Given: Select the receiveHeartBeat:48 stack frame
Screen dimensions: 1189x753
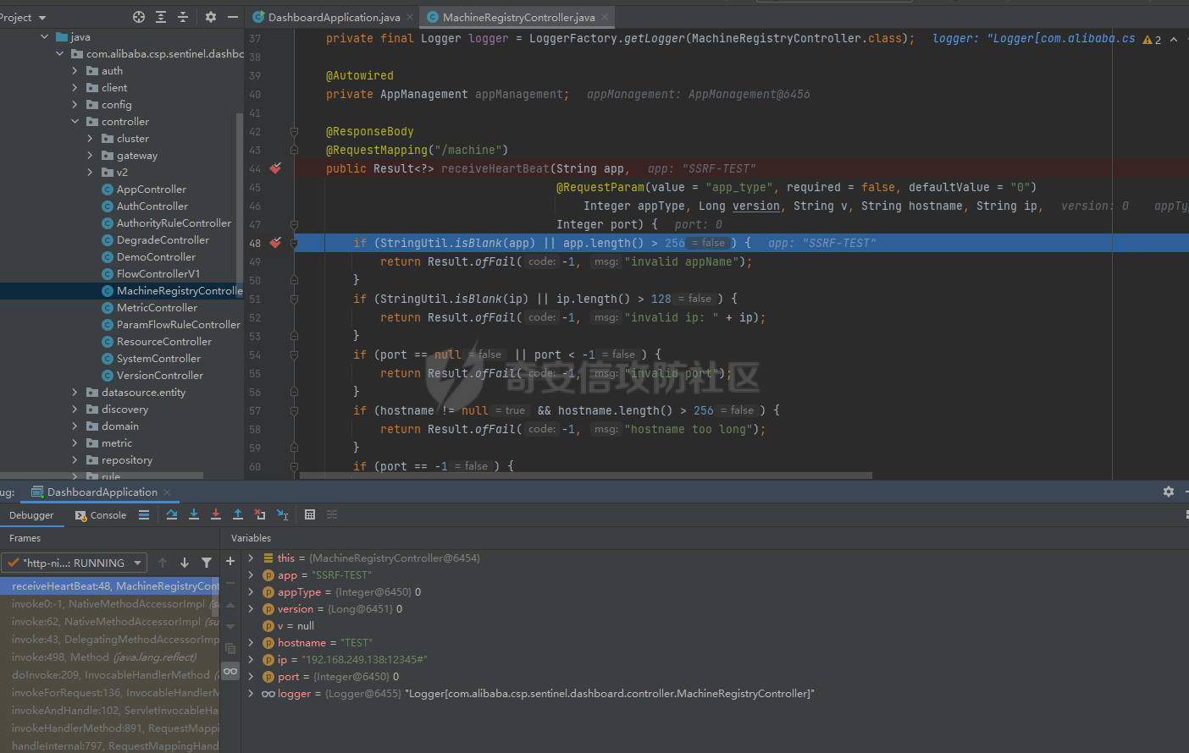Looking at the screenshot, I should [x=110, y=585].
